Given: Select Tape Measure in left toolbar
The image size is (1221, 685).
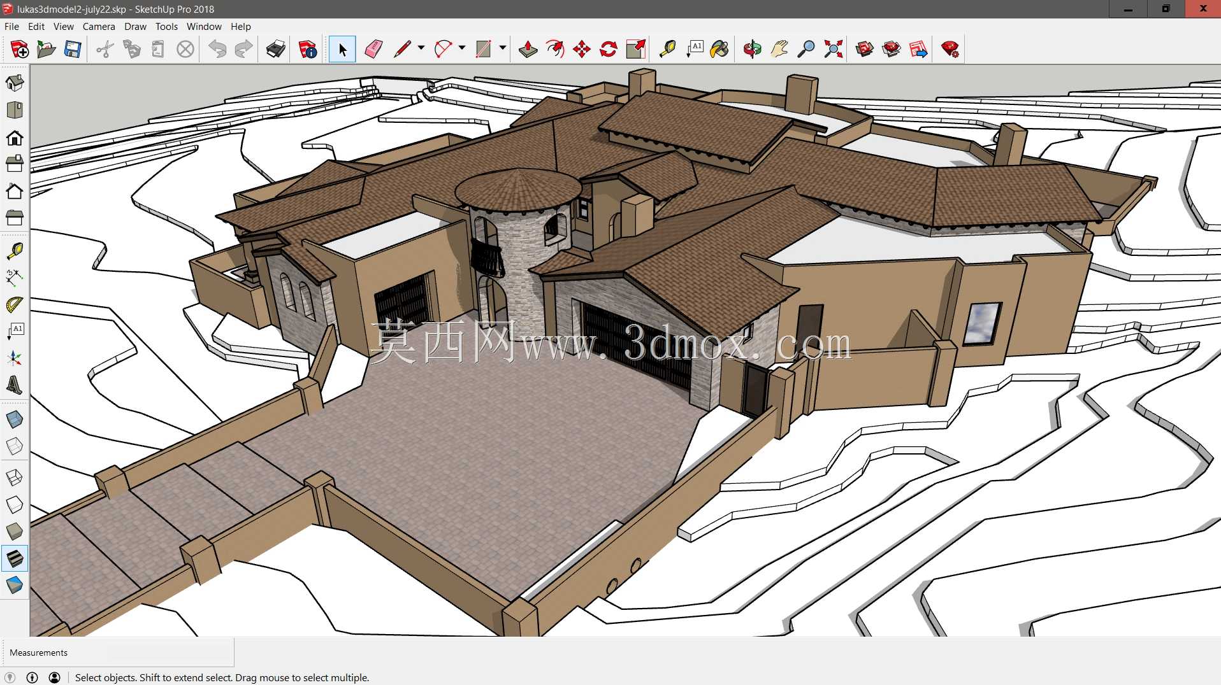Looking at the screenshot, I should (x=15, y=251).
